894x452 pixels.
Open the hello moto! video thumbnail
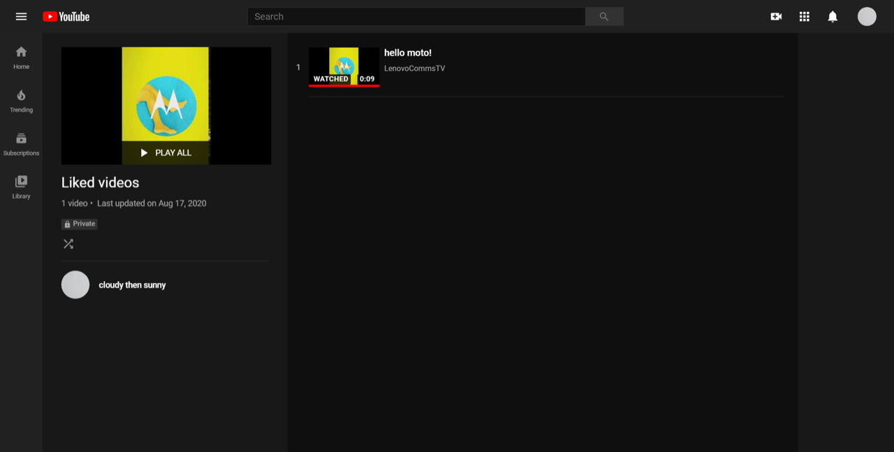[x=344, y=67]
